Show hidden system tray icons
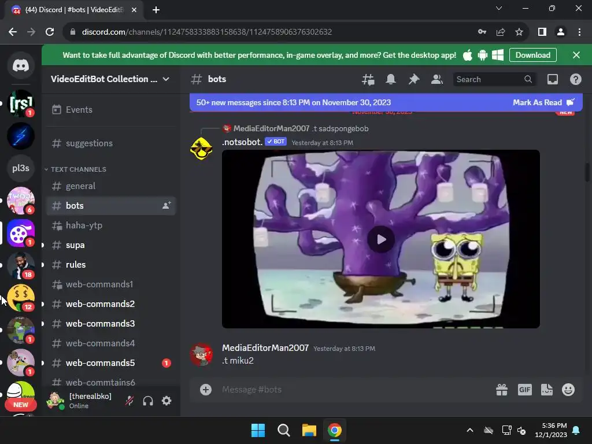 469,430
